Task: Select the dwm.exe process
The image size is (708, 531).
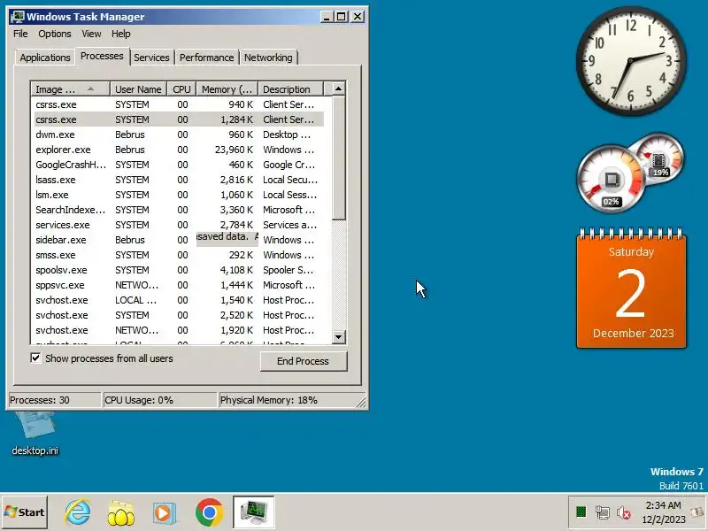Action: [178, 135]
